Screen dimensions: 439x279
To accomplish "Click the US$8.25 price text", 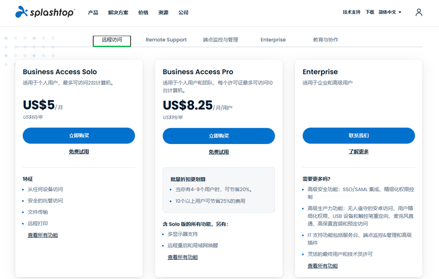I will pos(188,105).
